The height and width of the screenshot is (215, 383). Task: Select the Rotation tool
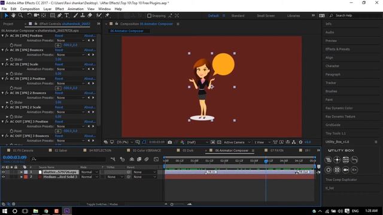click(x=29, y=16)
